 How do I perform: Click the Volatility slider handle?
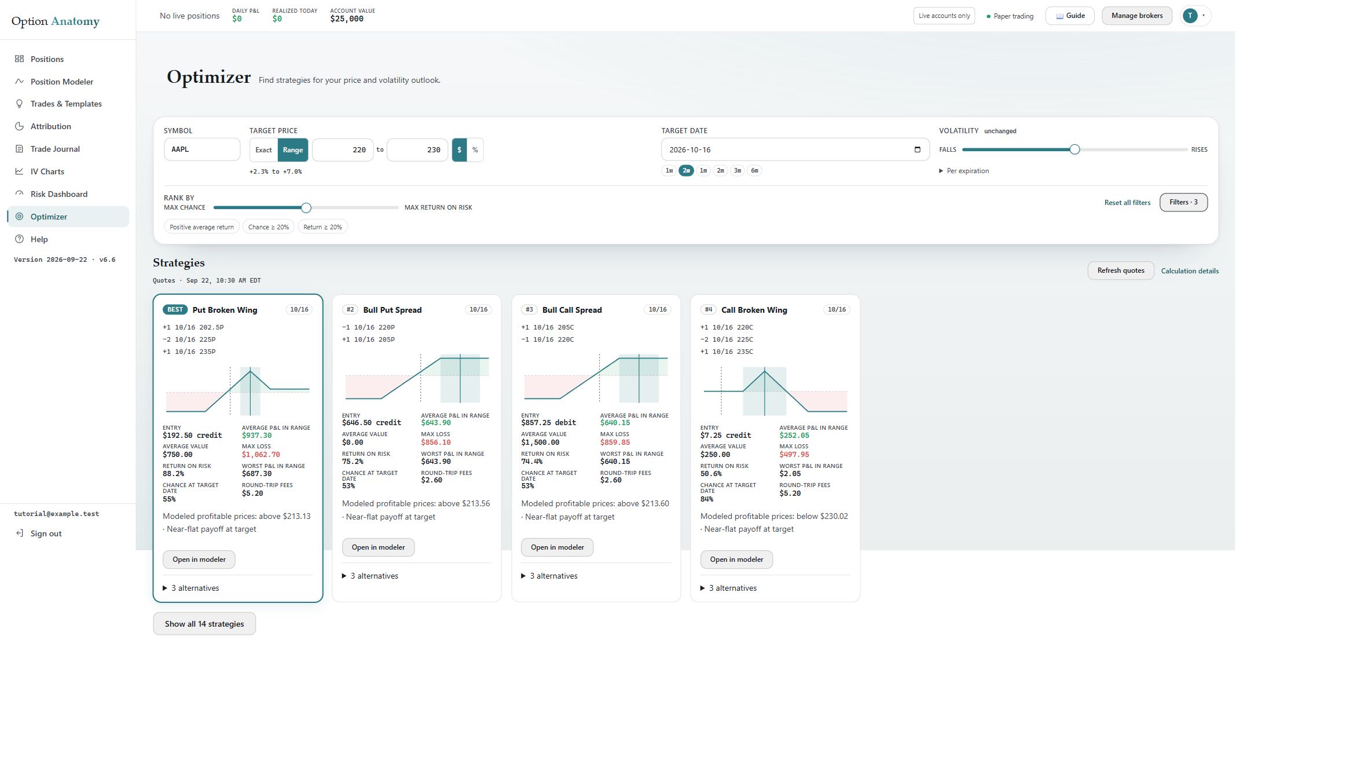pyautogui.click(x=1074, y=149)
